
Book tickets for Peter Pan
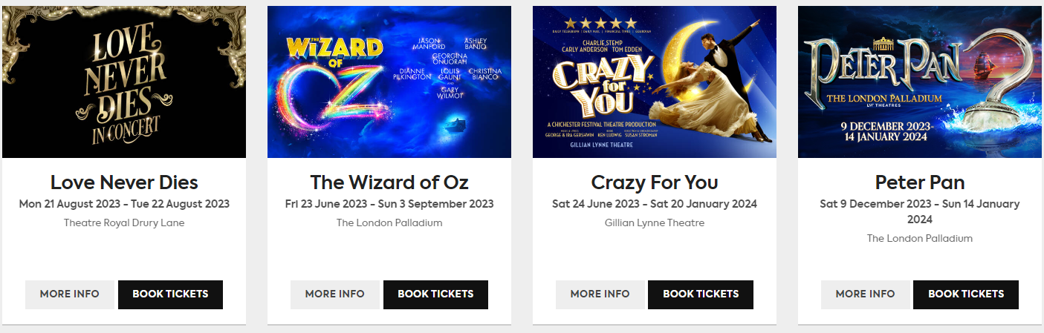coord(966,294)
